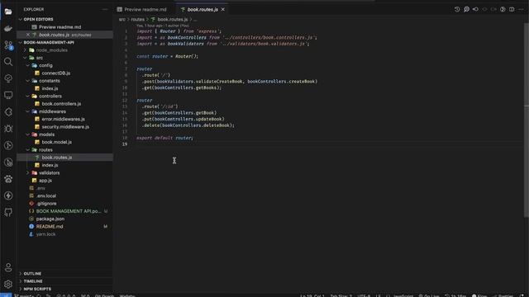Viewport: 529px width, 297px height.
Task: Open the .env file
Action: (x=41, y=188)
